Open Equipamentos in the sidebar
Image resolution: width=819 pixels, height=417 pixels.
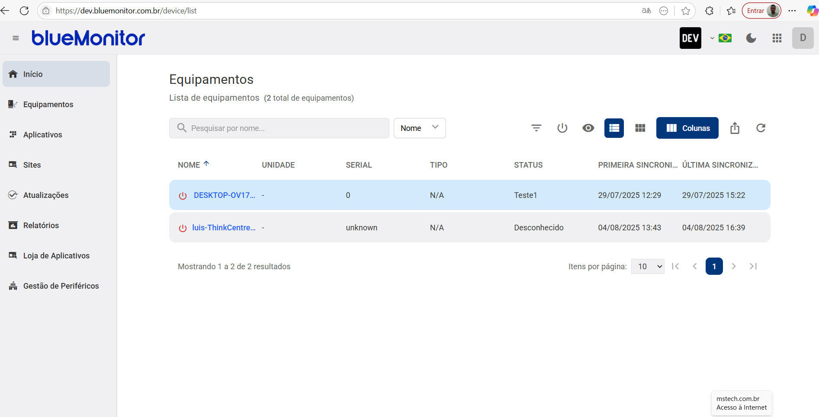click(48, 104)
